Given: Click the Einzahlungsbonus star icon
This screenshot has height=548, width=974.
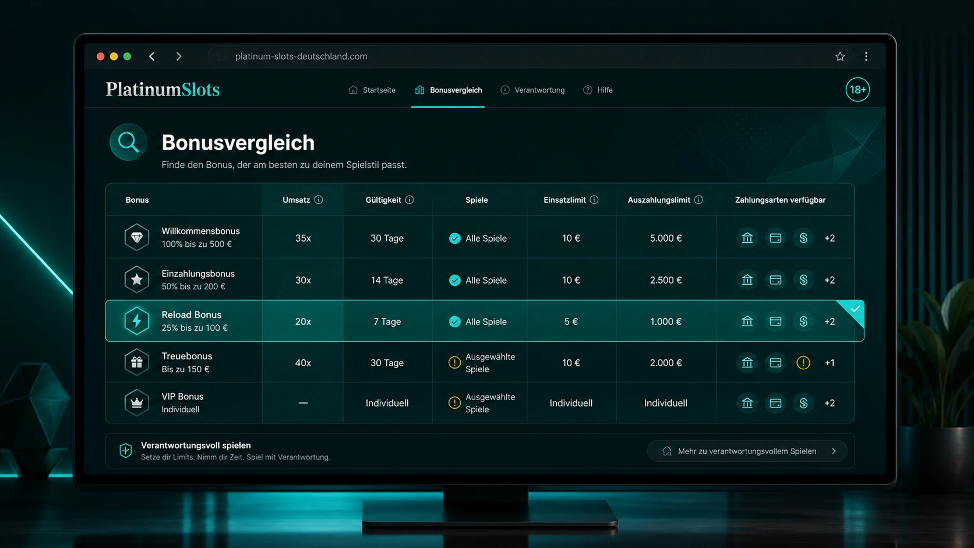Looking at the screenshot, I should [x=137, y=280].
